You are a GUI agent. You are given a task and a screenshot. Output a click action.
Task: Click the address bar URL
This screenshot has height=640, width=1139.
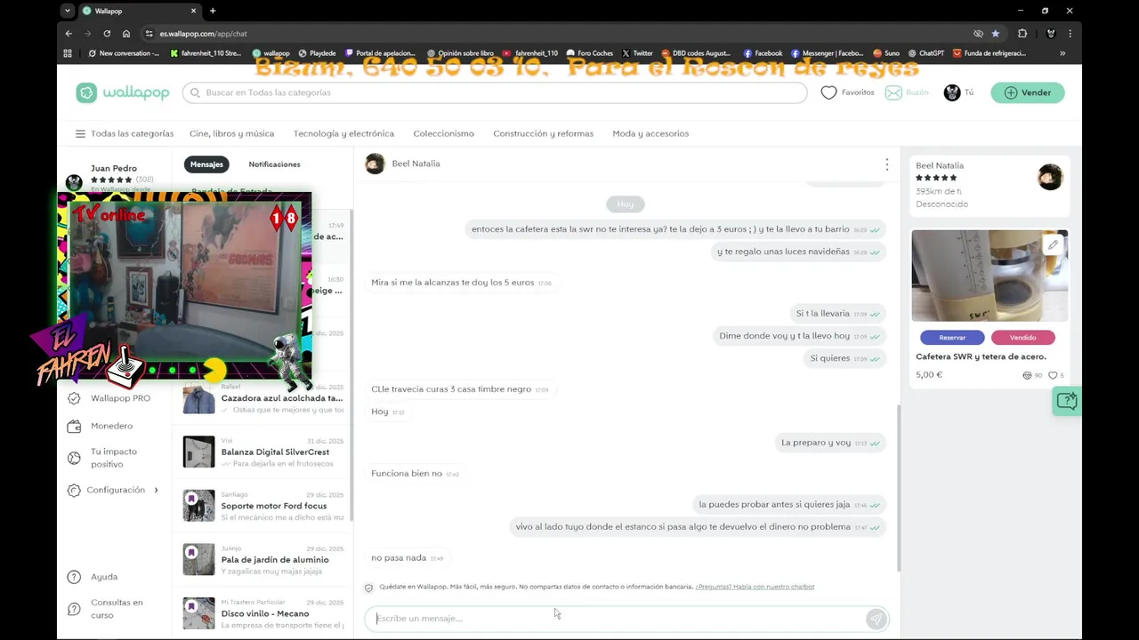[x=204, y=34]
